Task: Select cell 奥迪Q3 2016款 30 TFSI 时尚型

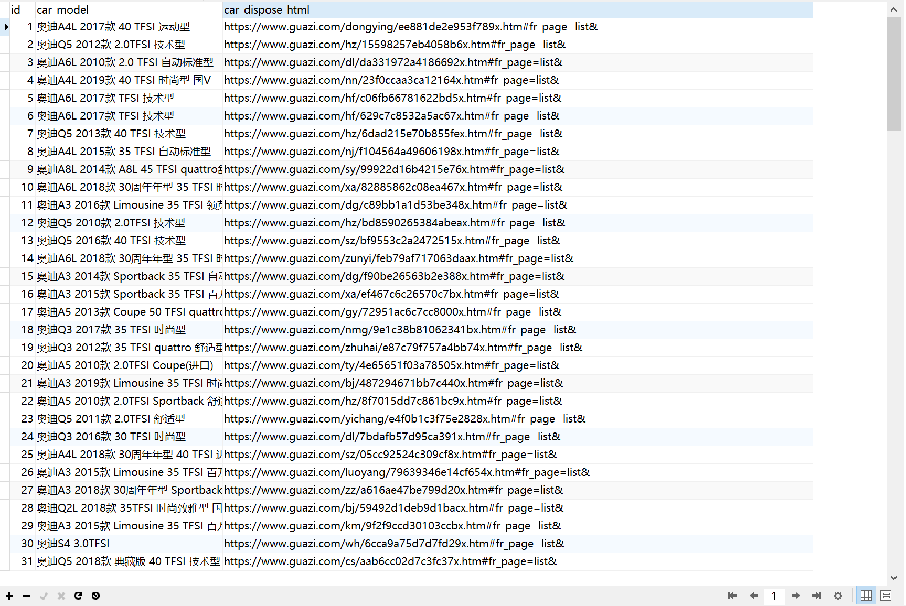Action: pyautogui.click(x=129, y=437)
